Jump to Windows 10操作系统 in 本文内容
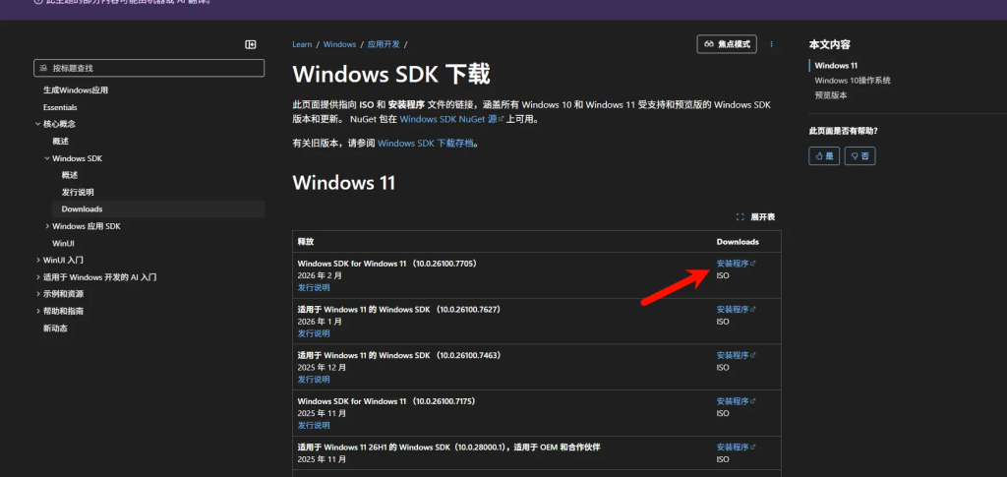The image size is (1007, 477). click(853, 81)
